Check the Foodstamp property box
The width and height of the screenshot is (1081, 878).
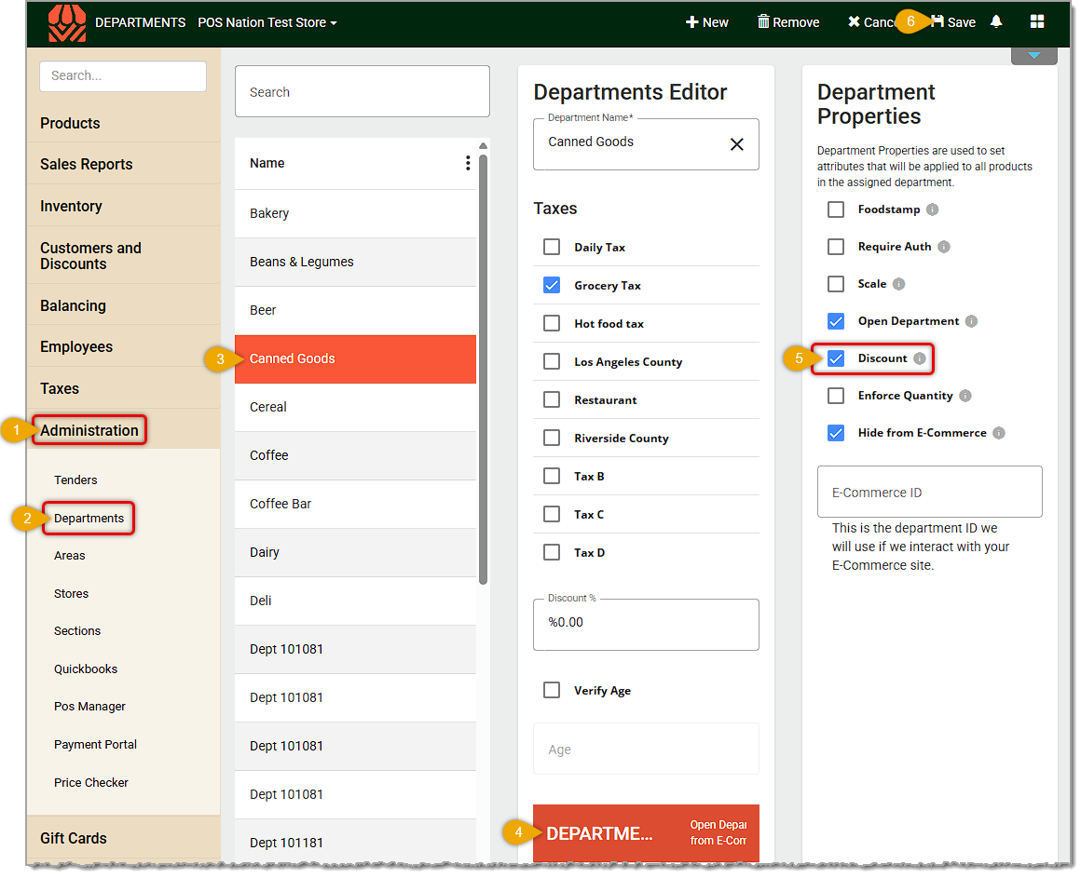point(836,209)
